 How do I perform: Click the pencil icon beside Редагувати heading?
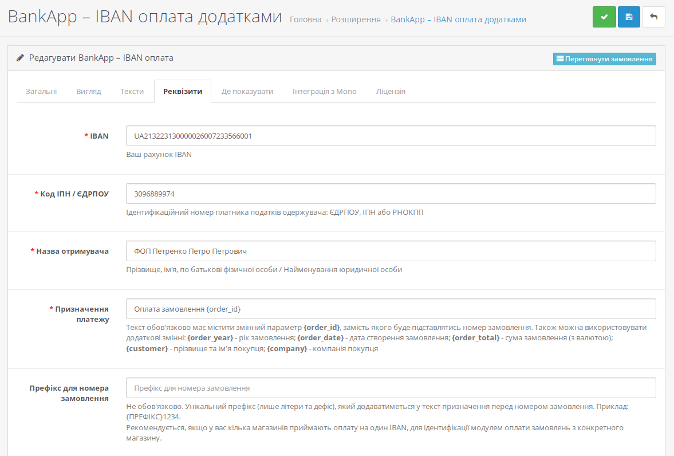click(21, 58)
